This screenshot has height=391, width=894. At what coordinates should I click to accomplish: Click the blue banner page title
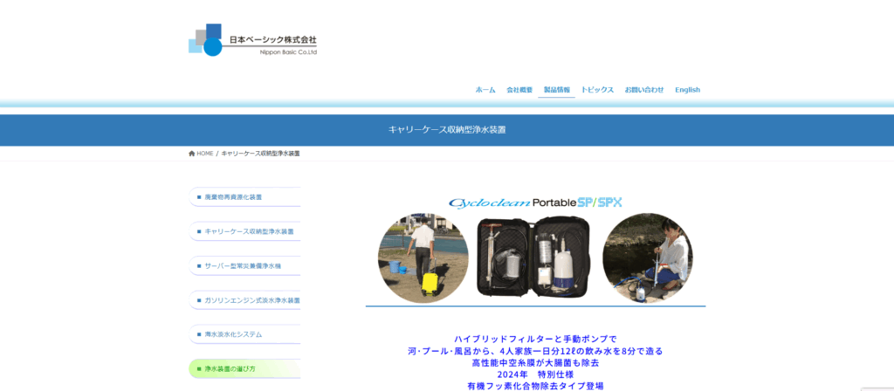click(x=447, y=130)
